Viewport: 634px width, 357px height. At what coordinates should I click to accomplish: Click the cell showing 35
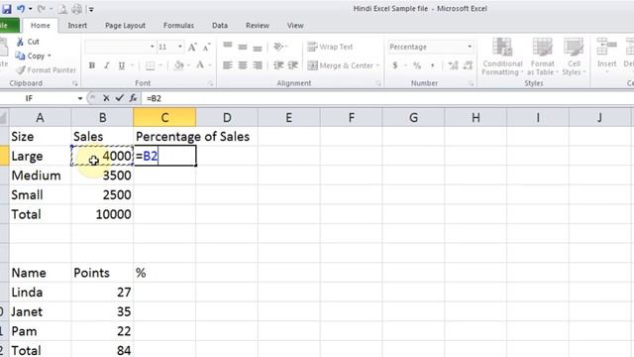point(102,311)
